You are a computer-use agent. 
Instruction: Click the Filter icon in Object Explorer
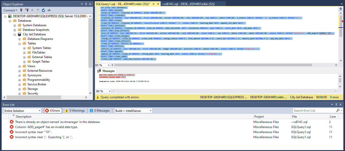(38, 10)
